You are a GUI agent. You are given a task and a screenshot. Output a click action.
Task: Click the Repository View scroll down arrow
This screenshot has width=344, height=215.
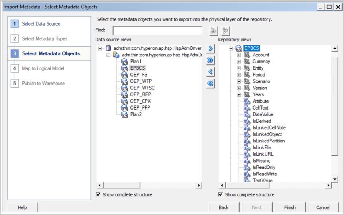(334, 179)
